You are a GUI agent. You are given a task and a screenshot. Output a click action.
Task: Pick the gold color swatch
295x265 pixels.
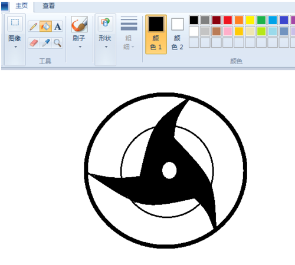tap(239, 31)
